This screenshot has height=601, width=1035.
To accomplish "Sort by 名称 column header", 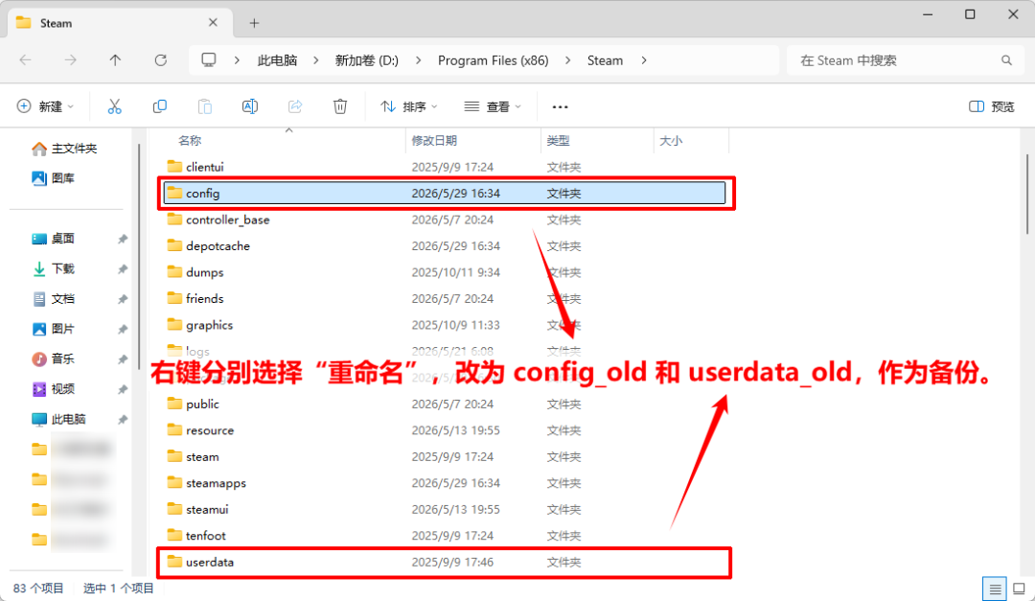I will [x=190, y=141].
